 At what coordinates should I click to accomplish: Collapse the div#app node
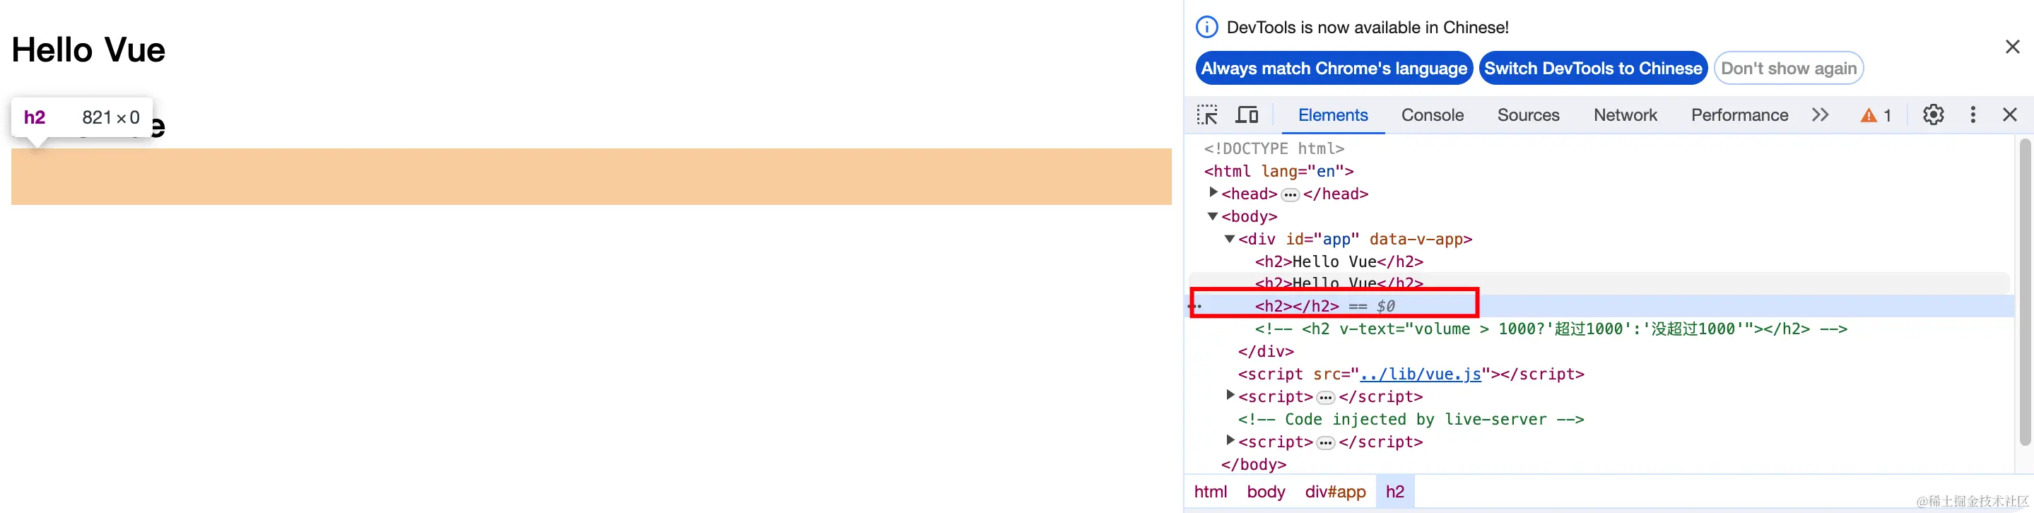click(1230, 238)
